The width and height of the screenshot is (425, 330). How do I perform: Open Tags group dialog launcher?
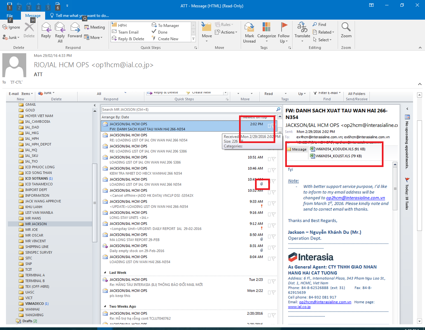tap(290, 48)
